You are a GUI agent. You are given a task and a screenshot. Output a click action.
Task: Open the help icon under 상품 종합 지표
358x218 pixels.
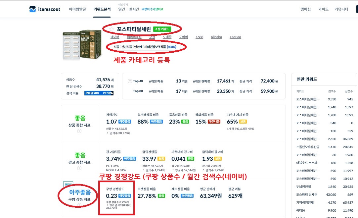click(x=79, y=131)
